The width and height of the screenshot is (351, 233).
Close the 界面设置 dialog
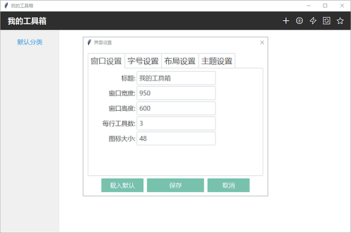click(x=262, y=42)
